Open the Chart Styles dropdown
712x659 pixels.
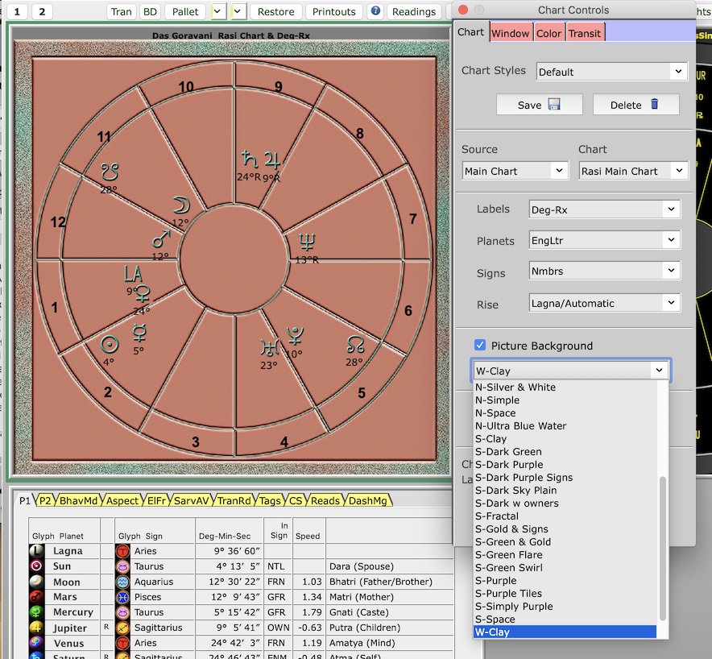tap(611, 72)
